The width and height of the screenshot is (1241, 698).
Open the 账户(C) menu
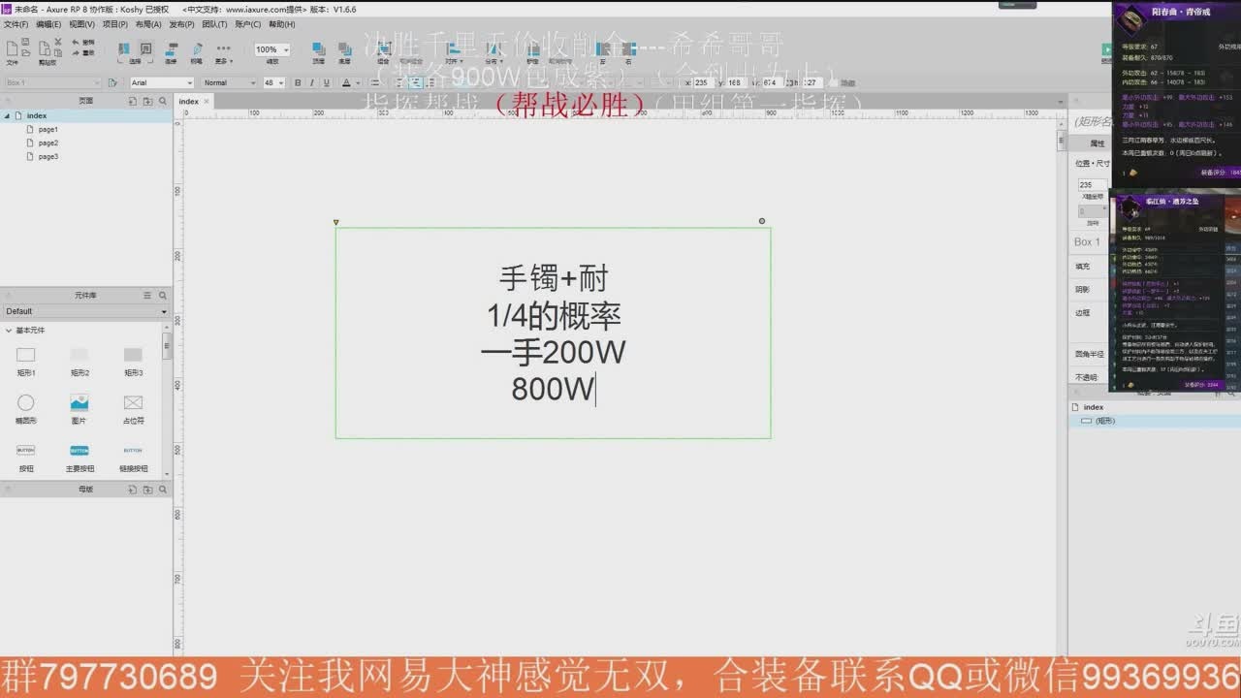click(247, 24)
